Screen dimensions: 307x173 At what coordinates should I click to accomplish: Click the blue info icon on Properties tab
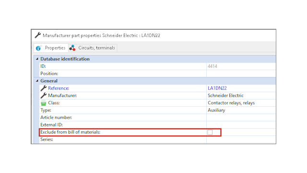tap(39, 48)
